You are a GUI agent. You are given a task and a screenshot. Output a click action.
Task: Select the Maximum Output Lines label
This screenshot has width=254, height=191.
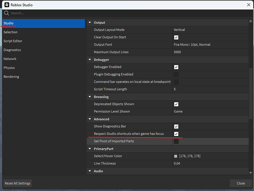[111, 52]
